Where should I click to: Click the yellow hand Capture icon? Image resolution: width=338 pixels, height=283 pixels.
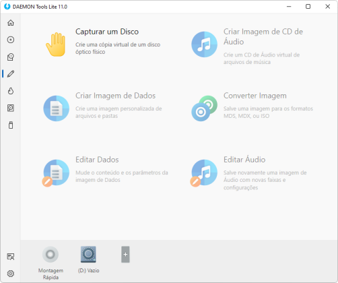pos(56,44)
